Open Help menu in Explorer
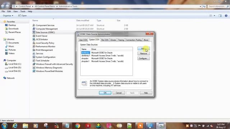This screenshot has width=230, height=129. (30, 11)
